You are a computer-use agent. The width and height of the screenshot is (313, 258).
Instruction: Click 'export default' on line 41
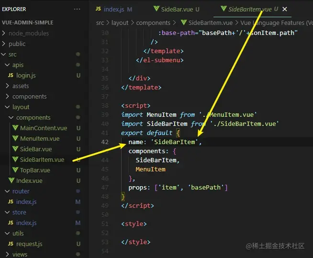147,133
